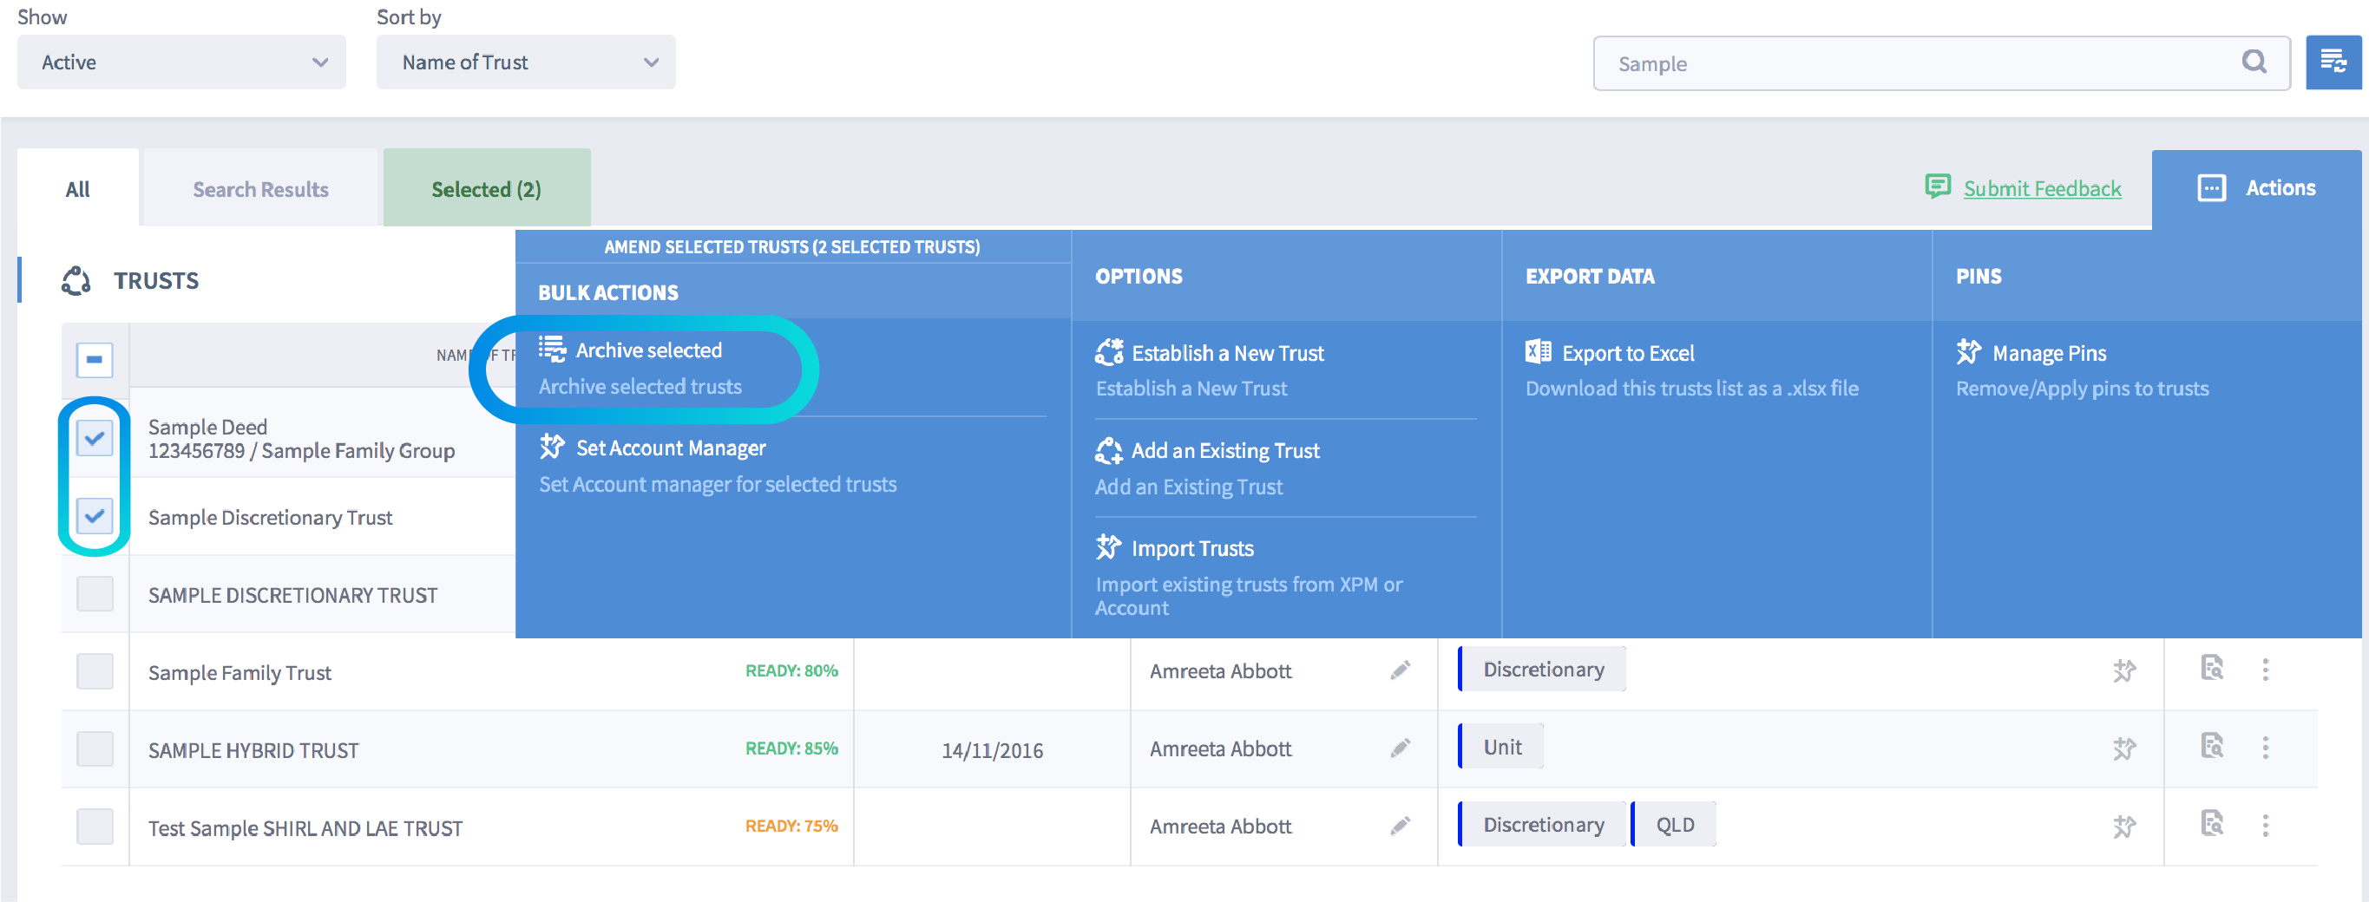Click the Submit Feedback link
Screen dimensions: 2369x902
(2042, 188)
